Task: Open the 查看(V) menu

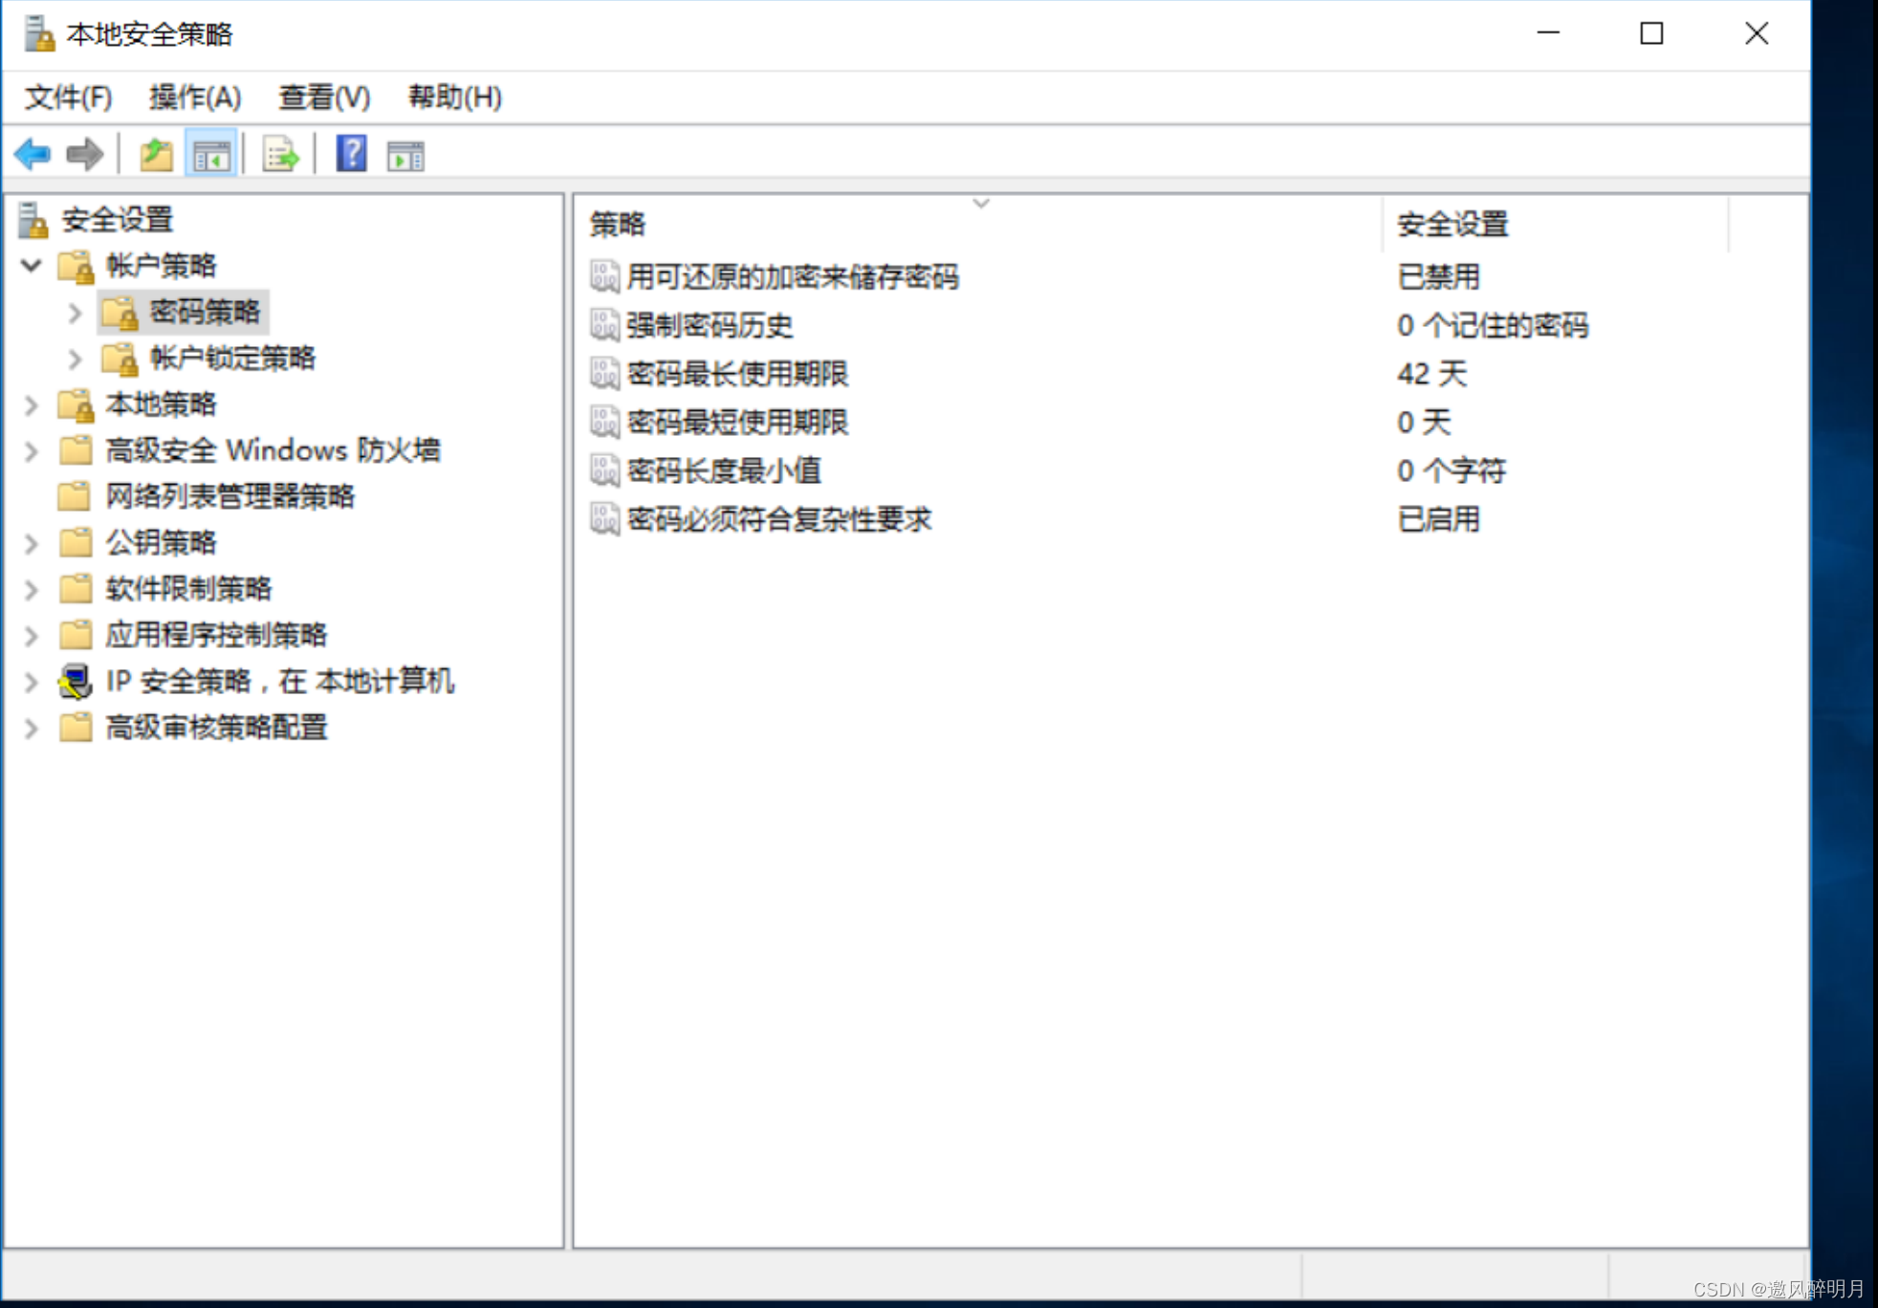Action: tap(323, 97)
